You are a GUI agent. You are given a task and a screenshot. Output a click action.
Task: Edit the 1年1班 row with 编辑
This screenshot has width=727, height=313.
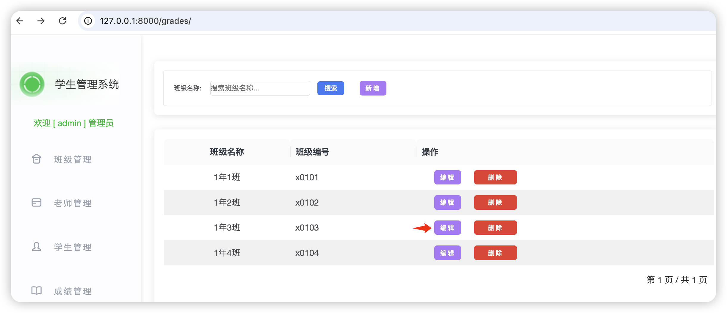447,177
